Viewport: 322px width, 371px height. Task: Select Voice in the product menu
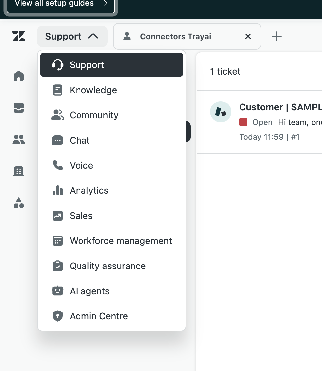tap(112, 165)
